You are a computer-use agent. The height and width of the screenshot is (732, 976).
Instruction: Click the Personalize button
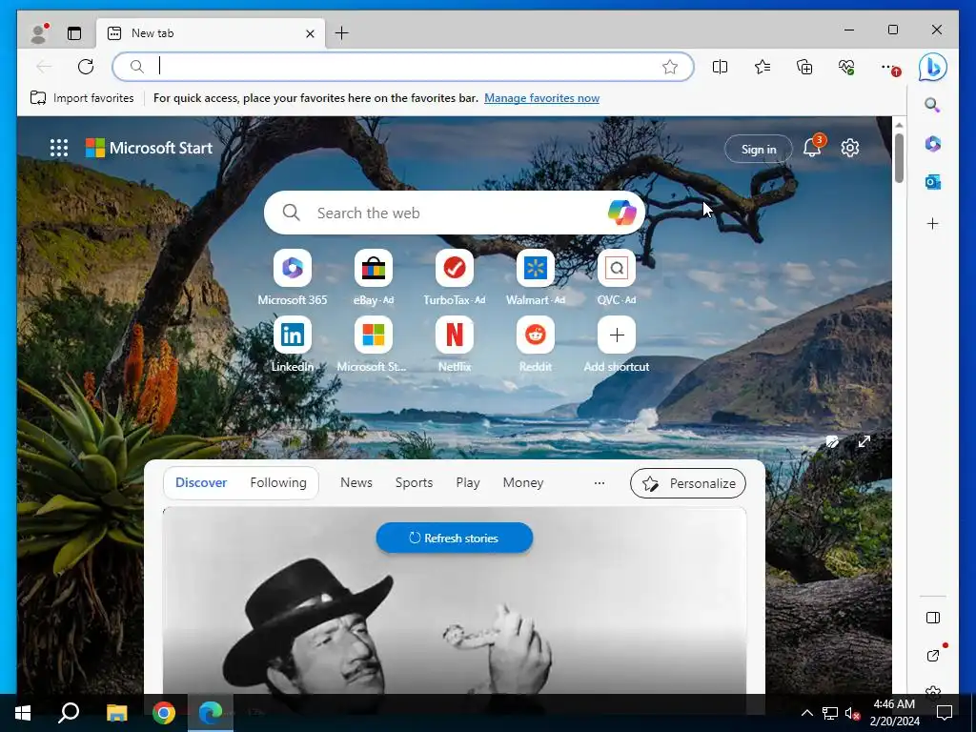pyautogui.click(x=688, y=483)
